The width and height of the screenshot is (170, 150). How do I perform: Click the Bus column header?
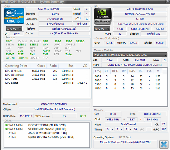coord(67,66)
